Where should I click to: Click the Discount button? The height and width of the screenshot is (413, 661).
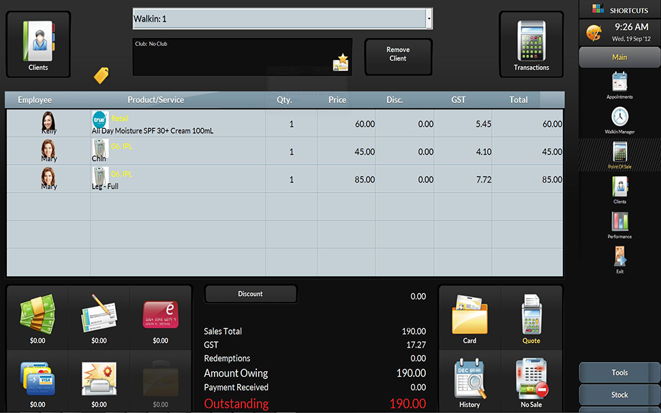250,294
